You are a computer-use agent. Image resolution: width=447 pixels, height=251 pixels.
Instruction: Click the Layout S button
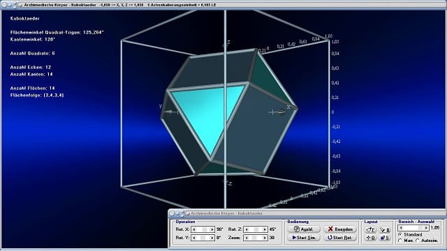pyautogui.click(x=385, y=237)
